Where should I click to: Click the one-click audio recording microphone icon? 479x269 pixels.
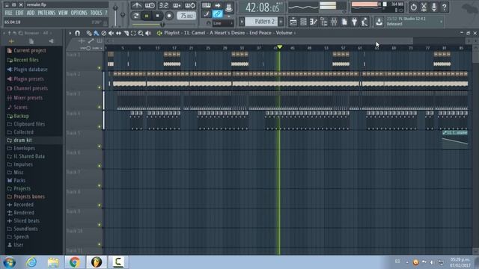pyautogui.click(x=434, y=7)
